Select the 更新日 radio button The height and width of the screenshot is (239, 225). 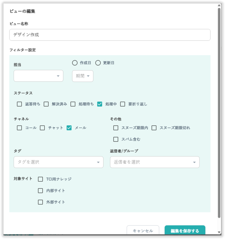pyautogui.click(x=98, y=63)
